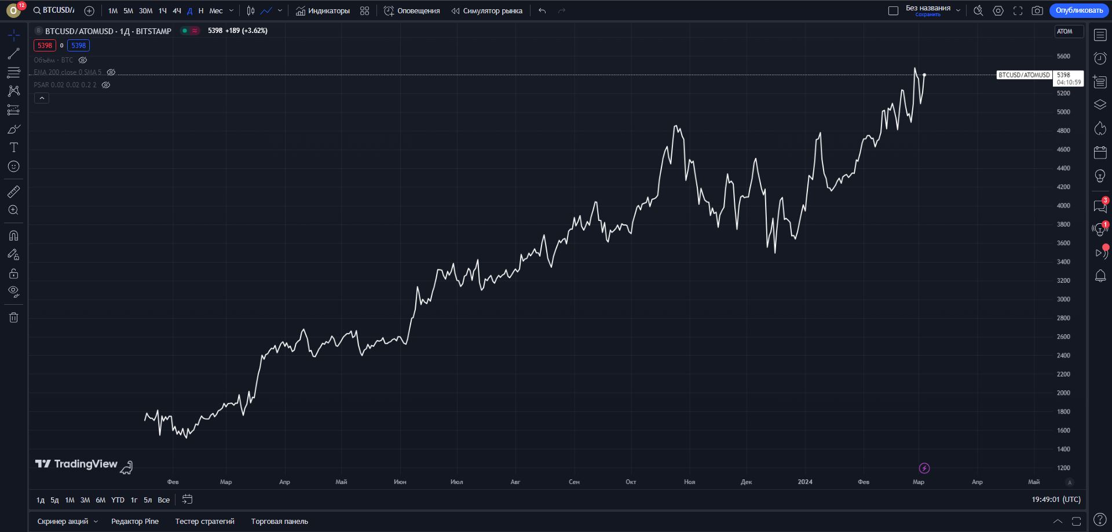Expand the chart style dropdown arrow
Viewport: 1112px width, 532px height.
[280, 10]
